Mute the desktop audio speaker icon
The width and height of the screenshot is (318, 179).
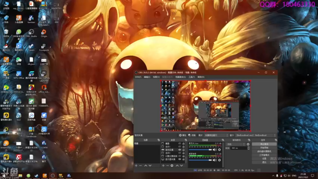point(215,160)
